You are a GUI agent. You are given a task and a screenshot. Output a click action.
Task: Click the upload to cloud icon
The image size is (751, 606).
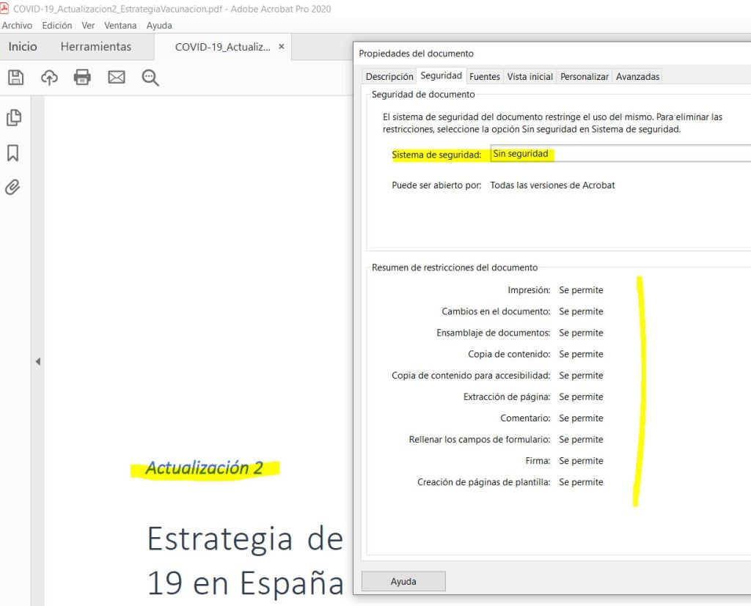tap(49, 77)
